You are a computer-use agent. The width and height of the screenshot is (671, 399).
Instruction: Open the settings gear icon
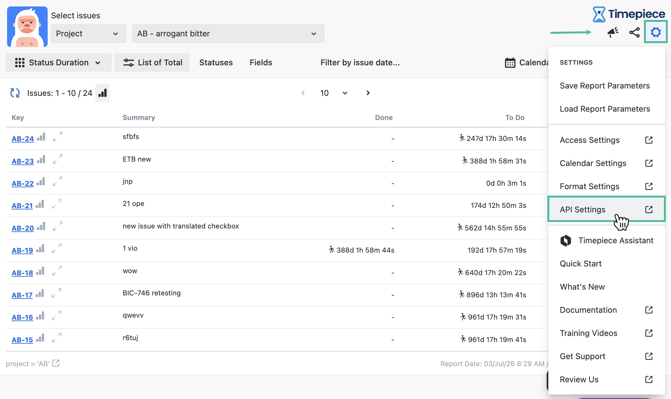656,32
